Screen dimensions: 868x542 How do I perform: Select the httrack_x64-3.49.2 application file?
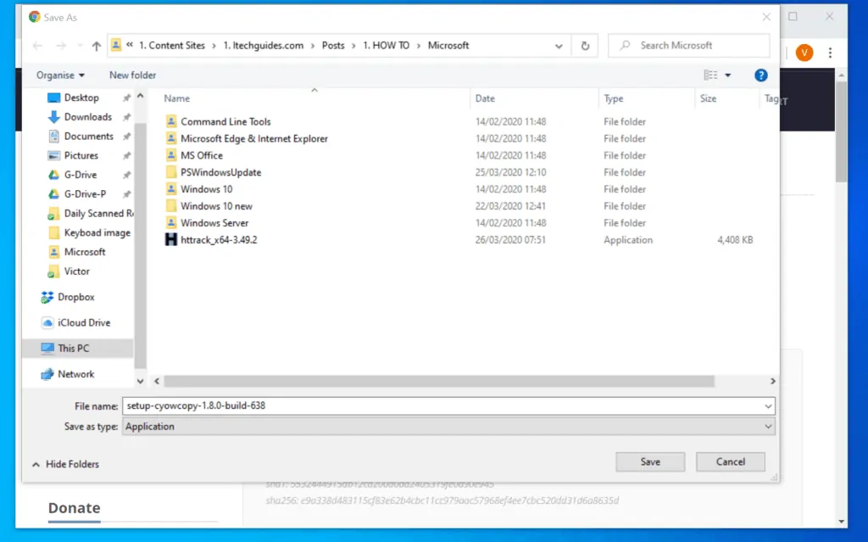[x=219, y=240]
